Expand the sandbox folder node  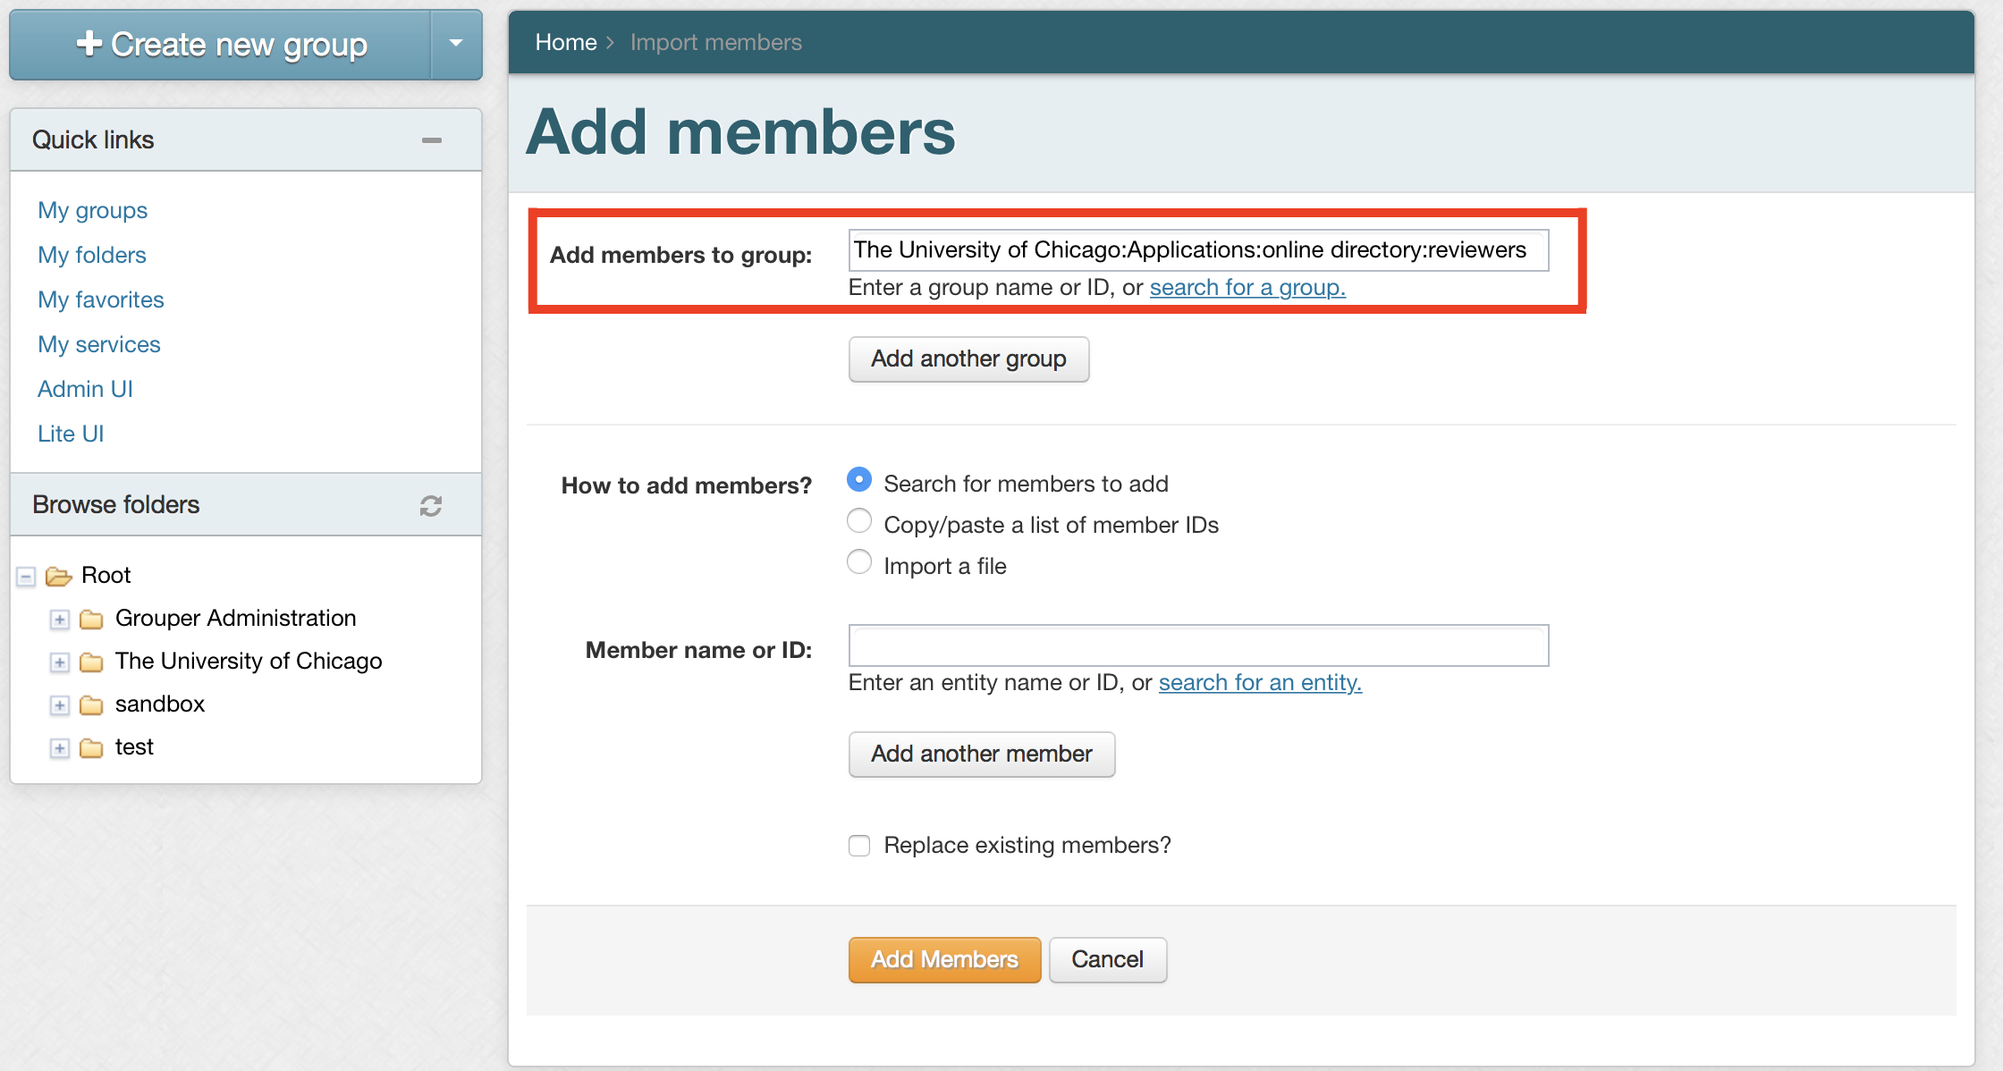coord(60,705)
